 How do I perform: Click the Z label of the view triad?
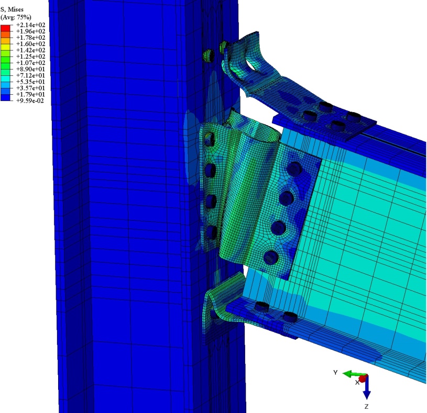click(x=367, y=406)
